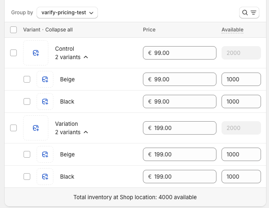Add image to Control Black variant
Viewport: 269px width, 208px height.
pyautogui.click(x=45, y=101)
